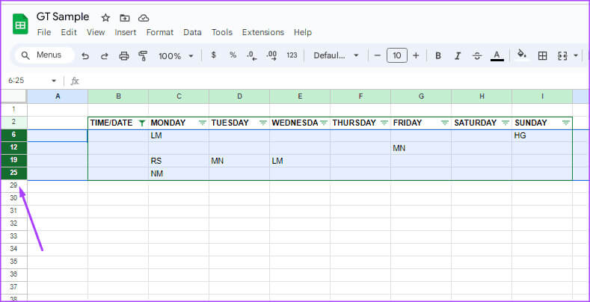Click the font size input field
The width and height of the screenshot is (590, 302).
[x=396, y=55]
